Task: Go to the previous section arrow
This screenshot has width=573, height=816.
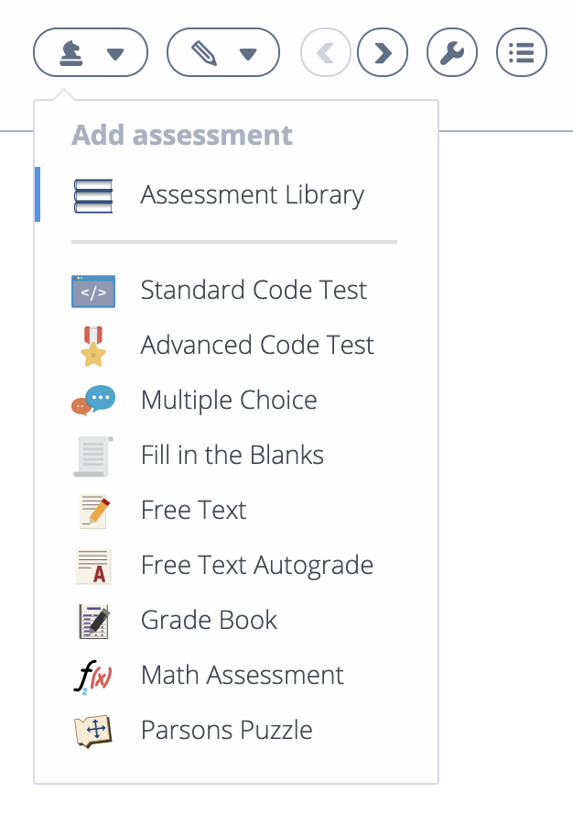Action: point(326,52)
